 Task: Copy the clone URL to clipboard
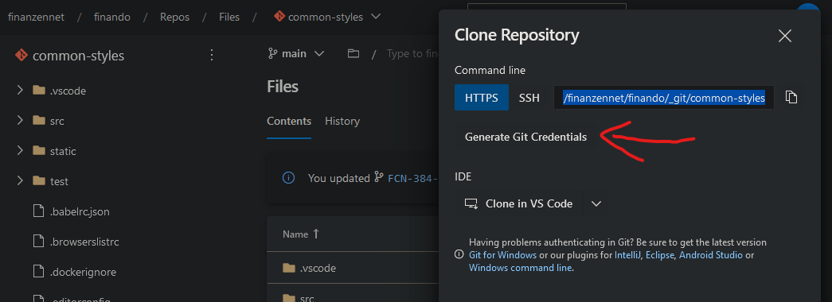[791, 98]
